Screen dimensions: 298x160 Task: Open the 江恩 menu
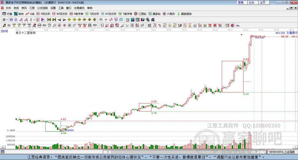(32, 8)
